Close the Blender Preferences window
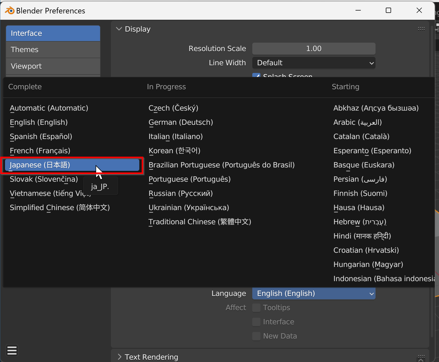 (419, 10)
